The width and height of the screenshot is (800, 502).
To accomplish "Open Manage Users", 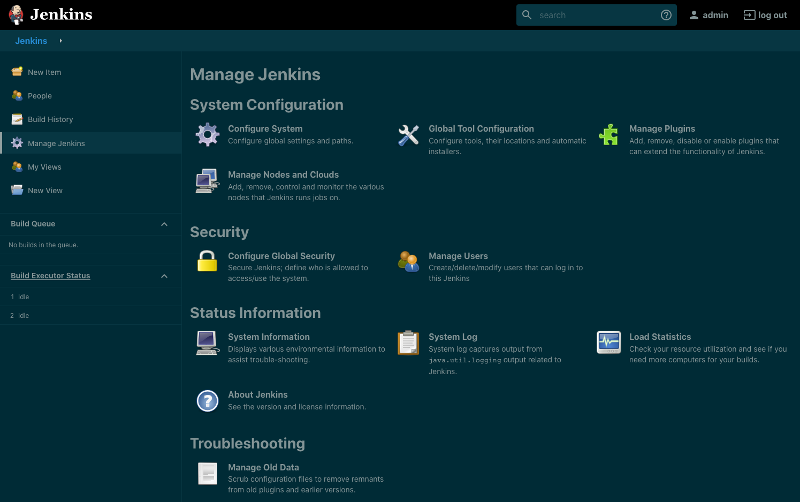I will click(x=458, y=256).
